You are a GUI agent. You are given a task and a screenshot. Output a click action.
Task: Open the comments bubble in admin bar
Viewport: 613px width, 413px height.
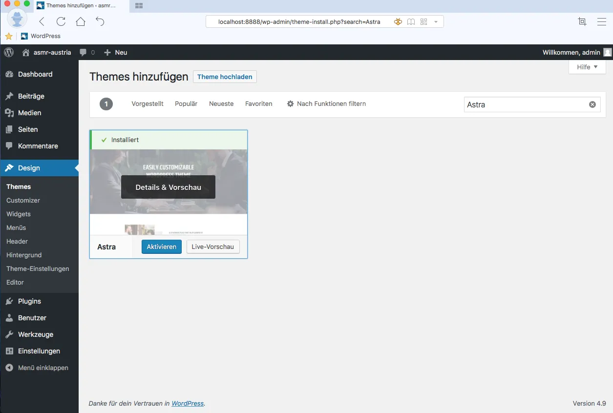87,52
